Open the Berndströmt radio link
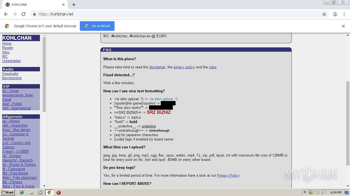Image resolution: width=350 pixels, height=196 pixels. (x=12, y=78)
